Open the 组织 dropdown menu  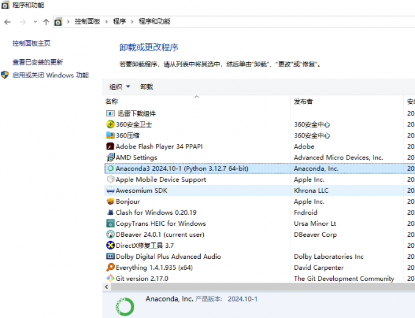point(120,87)
